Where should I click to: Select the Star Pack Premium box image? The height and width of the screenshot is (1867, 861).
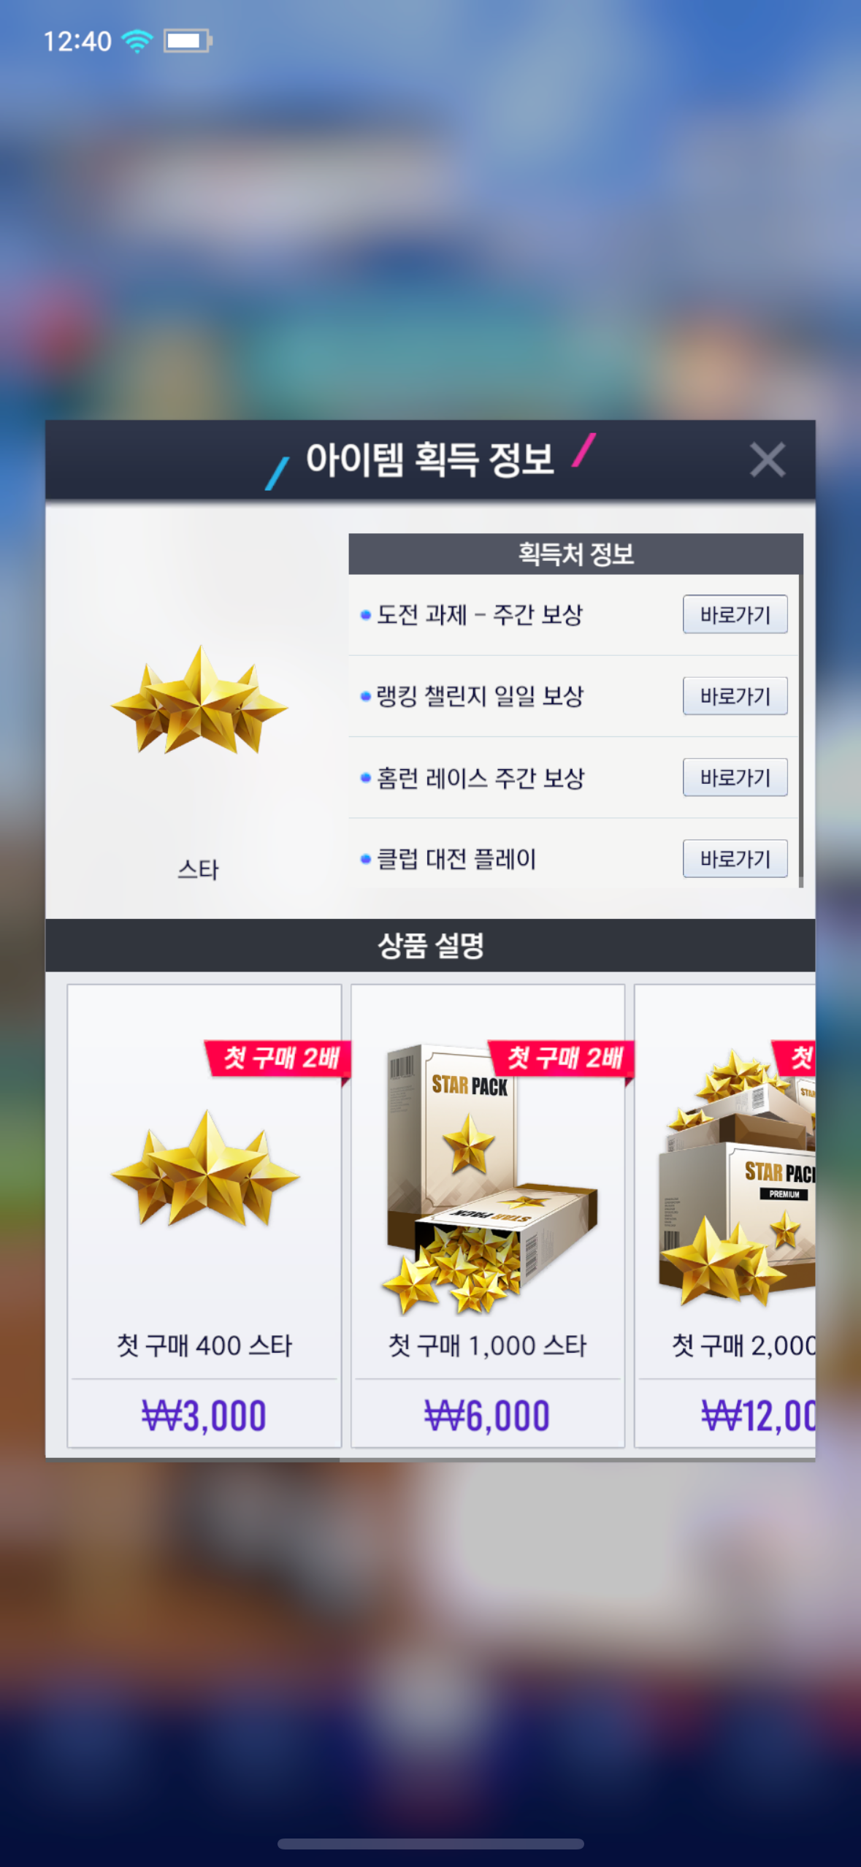pyautogui.click(x=736, y=1177)
